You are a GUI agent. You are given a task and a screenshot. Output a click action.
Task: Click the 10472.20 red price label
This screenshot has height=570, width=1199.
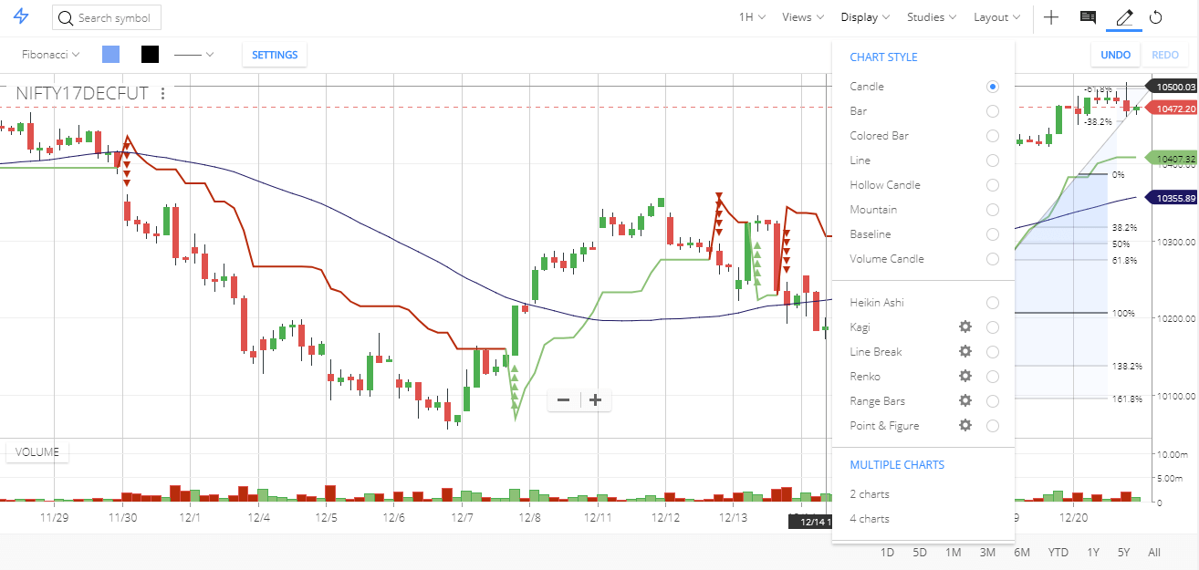tap(1172, 109)
